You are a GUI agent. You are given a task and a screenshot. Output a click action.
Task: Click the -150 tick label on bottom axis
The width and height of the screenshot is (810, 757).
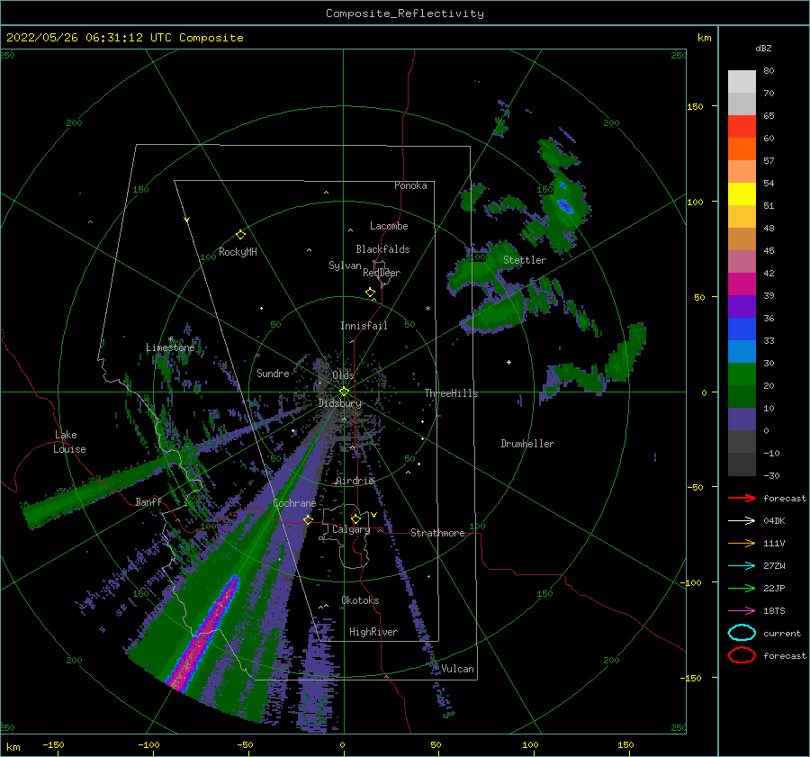53,745
